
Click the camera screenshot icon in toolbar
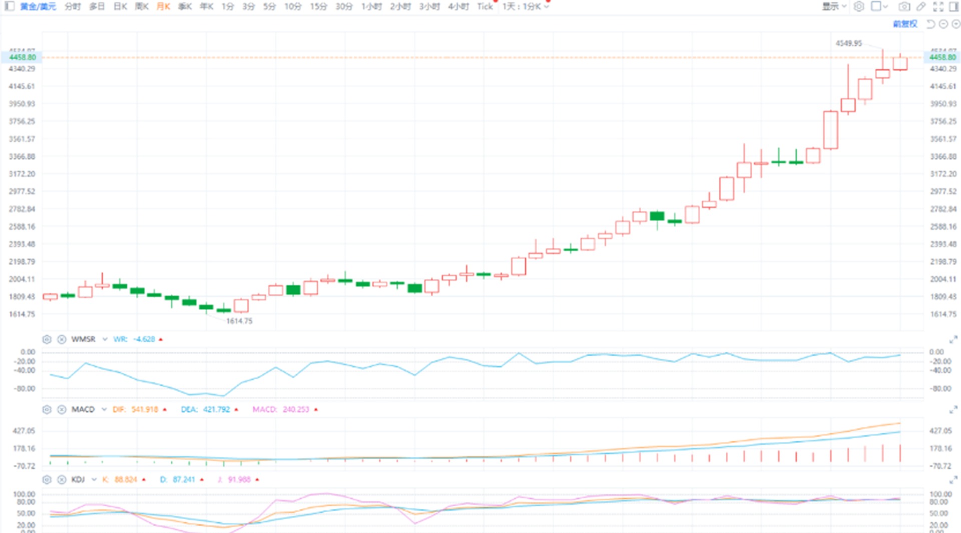pos(904,6)
